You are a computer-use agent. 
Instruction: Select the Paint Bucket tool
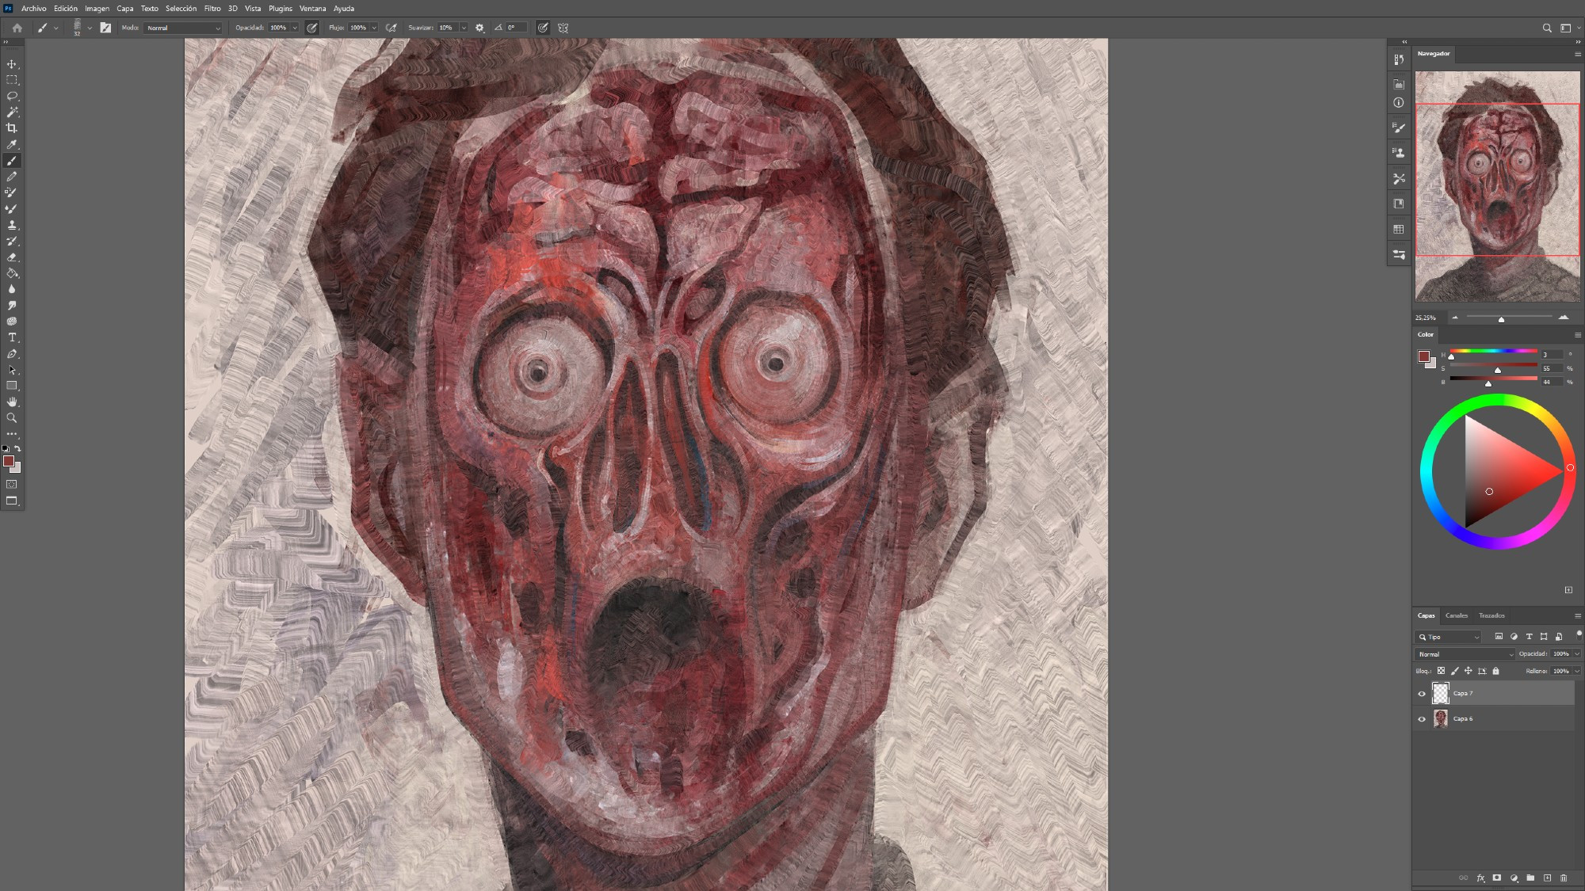pos(12,273)
